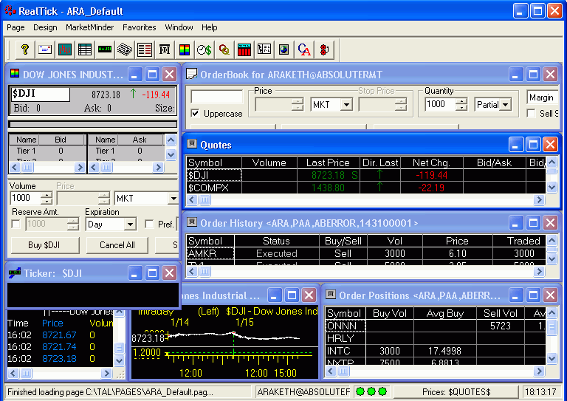Select the AMKR row in Order History

tap(365, 253)
